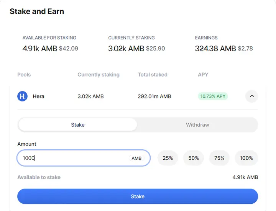Switch to the Withdraw tab
Image resolution: width=276 pixels, height=211 pixels.
click(x=197, y=125)
